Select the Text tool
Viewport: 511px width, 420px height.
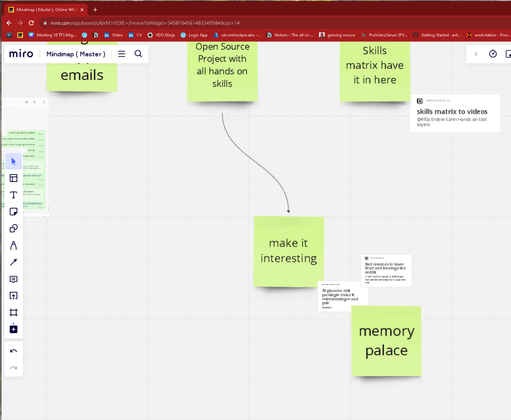13,195
